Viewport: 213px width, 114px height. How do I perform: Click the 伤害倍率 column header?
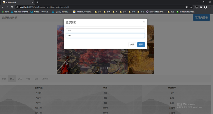[172, 88]
